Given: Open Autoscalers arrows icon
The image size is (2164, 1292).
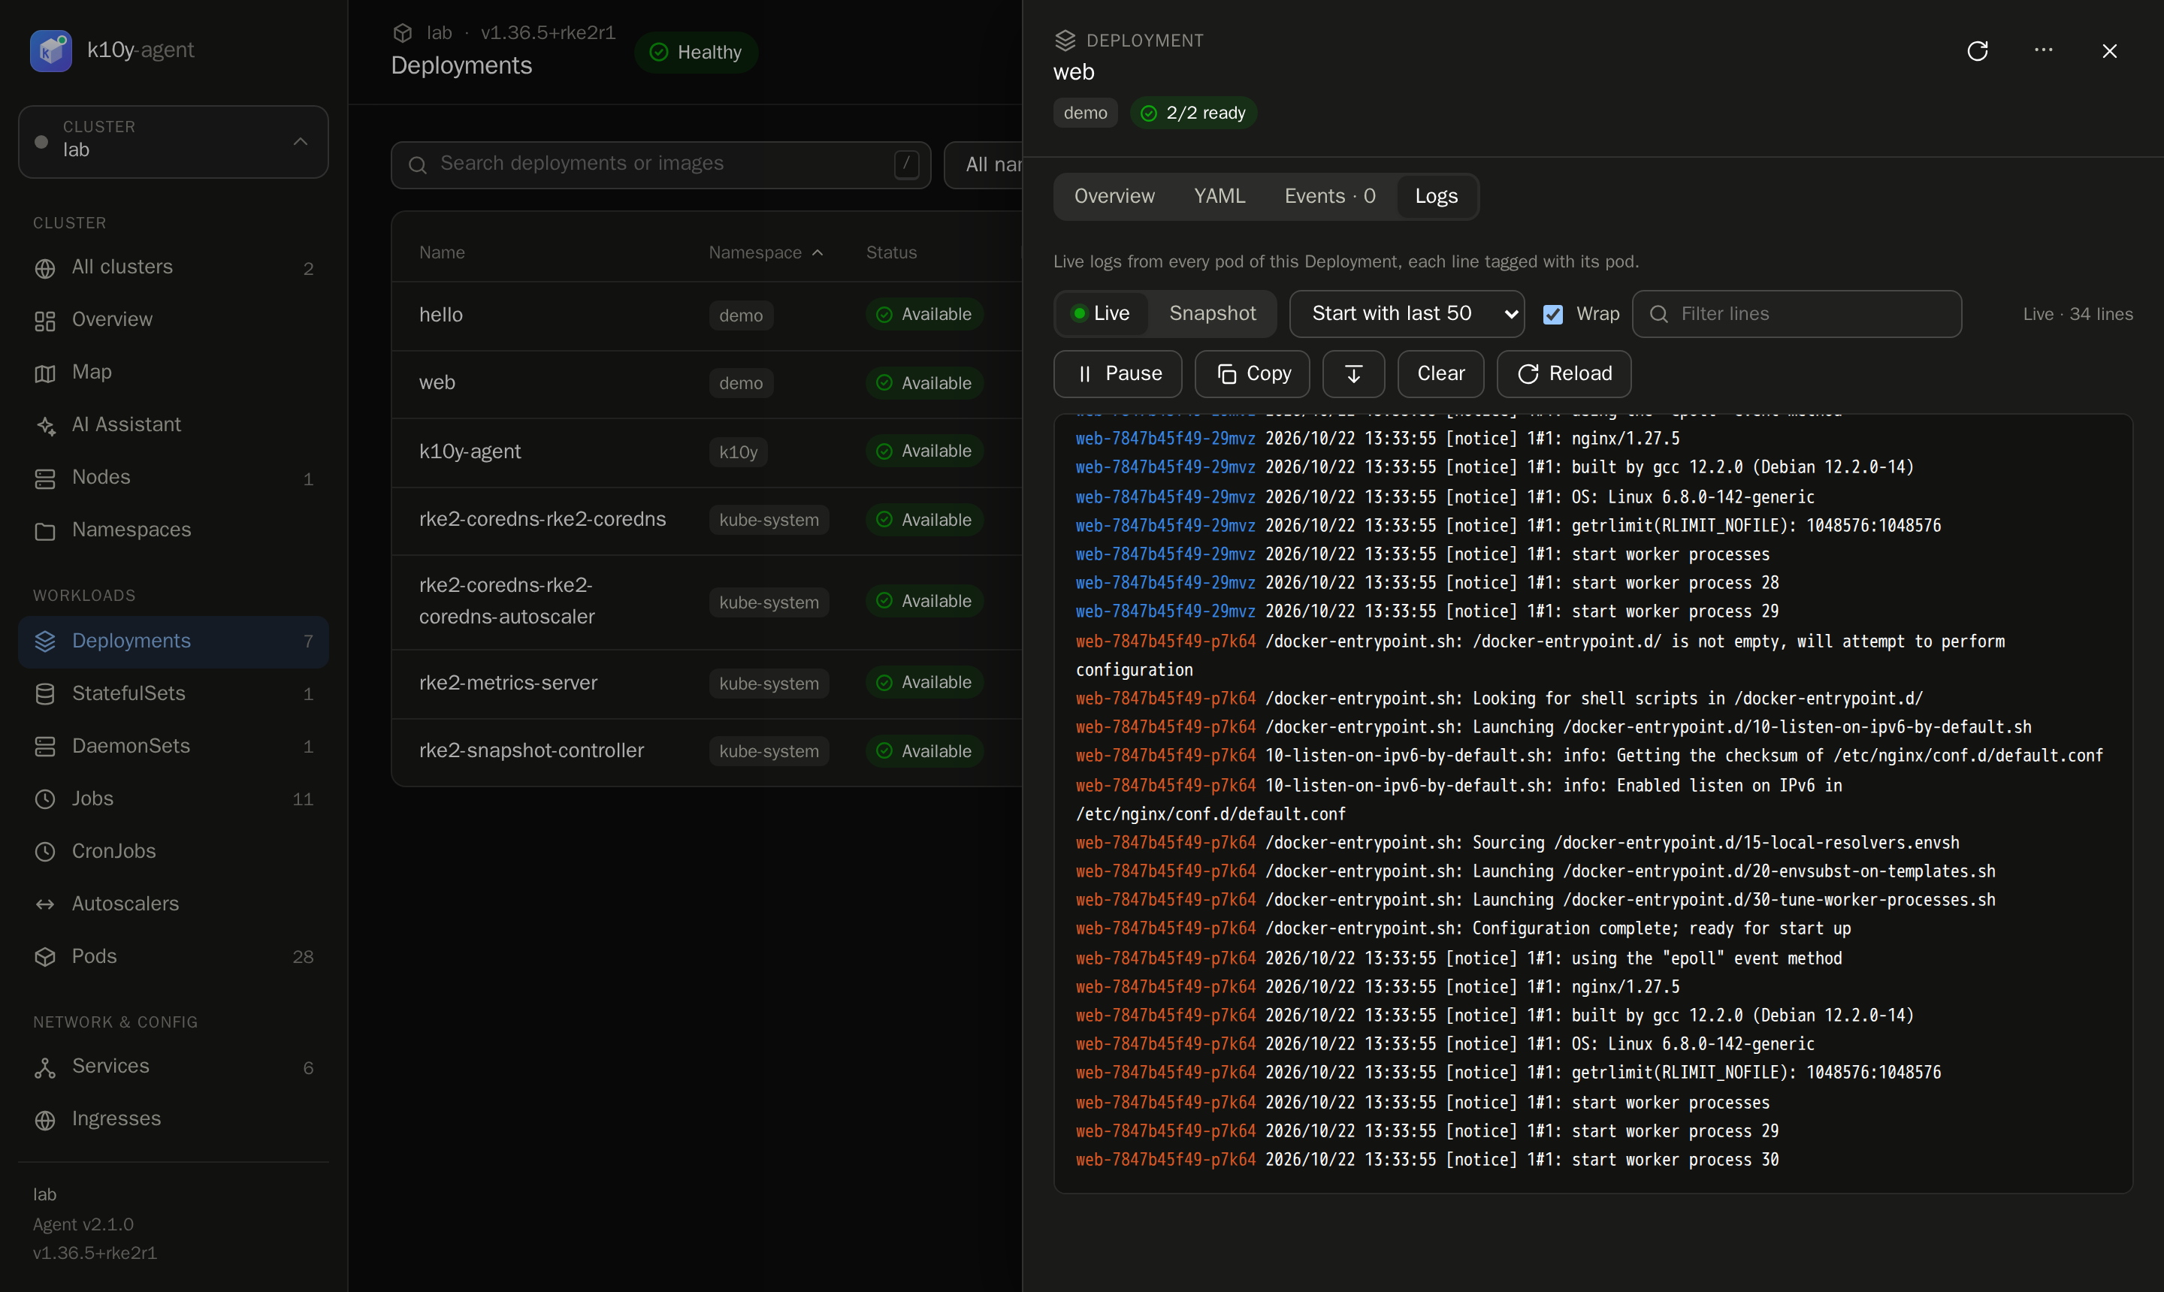Looking at the screenshot, I should 45,904.
